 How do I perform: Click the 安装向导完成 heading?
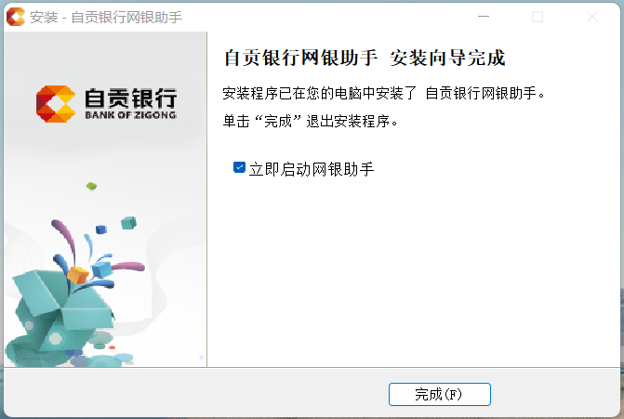point(447,58)
